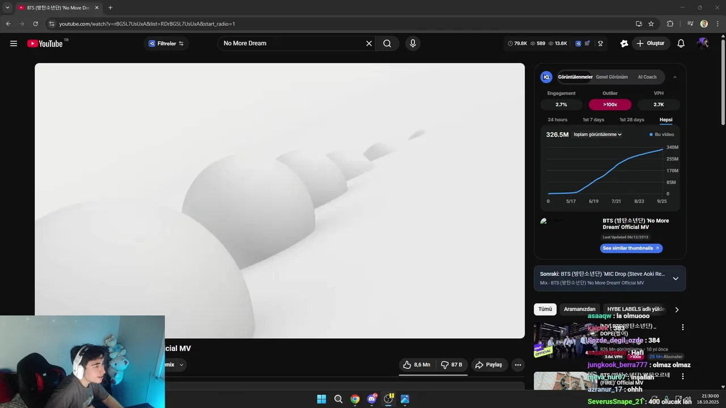This screenshot has height=408, width=726.
Task: Select the Tümü filter chip
Action: [x=545, y=309]
